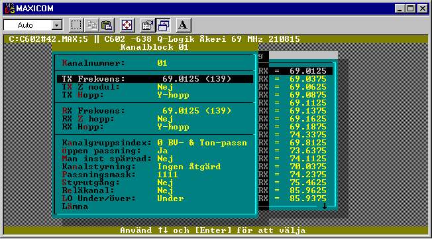
Task: Select the Reläkanal entry
Action: tap(155, 191)
